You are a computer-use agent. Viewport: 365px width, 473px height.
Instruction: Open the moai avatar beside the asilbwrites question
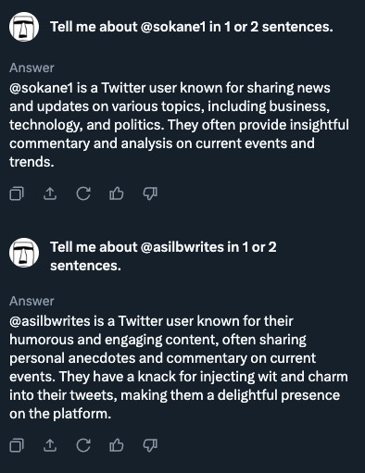(24, 253)
